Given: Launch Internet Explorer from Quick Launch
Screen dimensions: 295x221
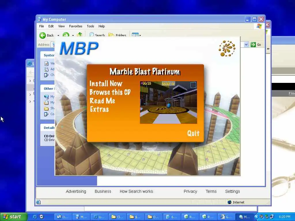Looking at the screenshot, I should [x=35, y=217].
